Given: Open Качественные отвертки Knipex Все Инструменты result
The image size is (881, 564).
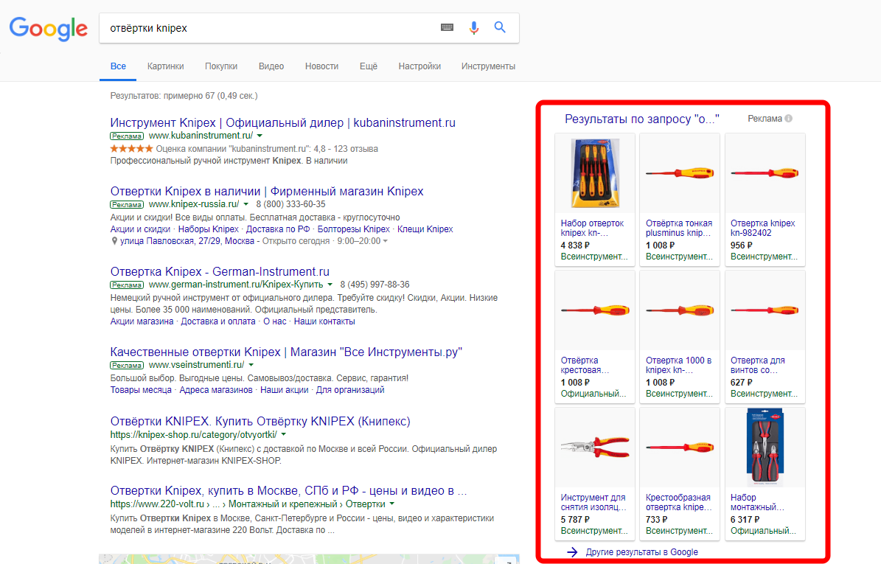Looking at the screenshot, I should click(286, 352).
